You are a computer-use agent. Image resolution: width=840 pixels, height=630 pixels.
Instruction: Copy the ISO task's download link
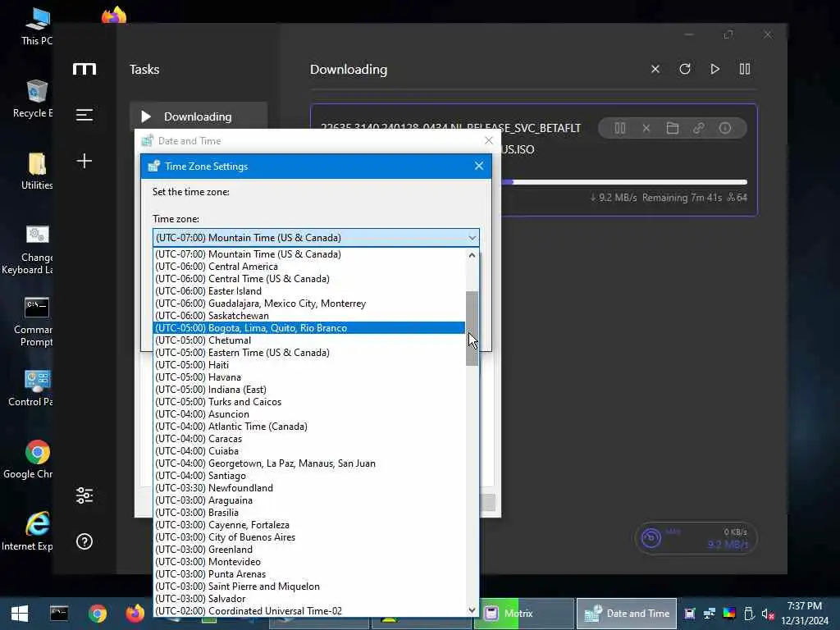pyautogui.click(x=699, y=128)
